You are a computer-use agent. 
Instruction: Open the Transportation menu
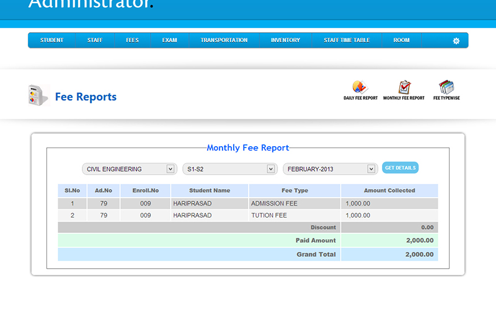(224, 40)
